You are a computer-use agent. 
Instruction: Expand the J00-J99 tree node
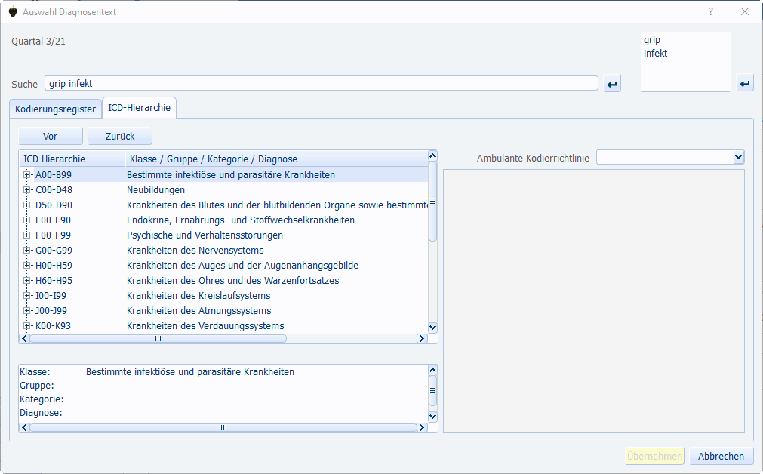click(26, 310)
